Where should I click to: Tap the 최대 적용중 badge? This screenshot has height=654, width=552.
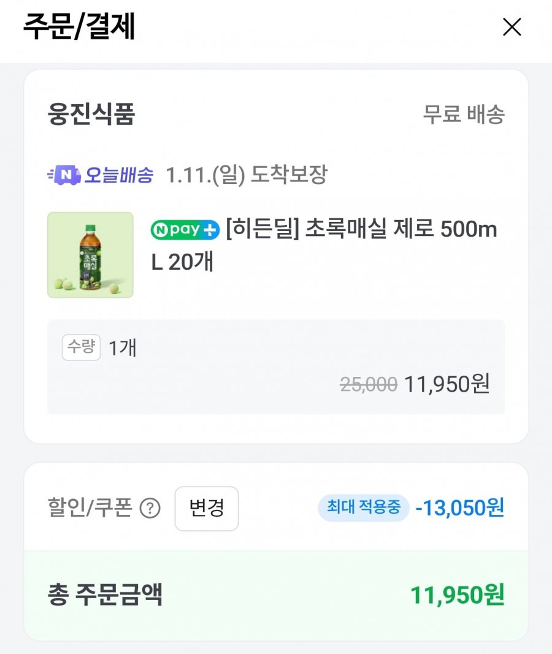pyautogui.click(x=363, y=508)
